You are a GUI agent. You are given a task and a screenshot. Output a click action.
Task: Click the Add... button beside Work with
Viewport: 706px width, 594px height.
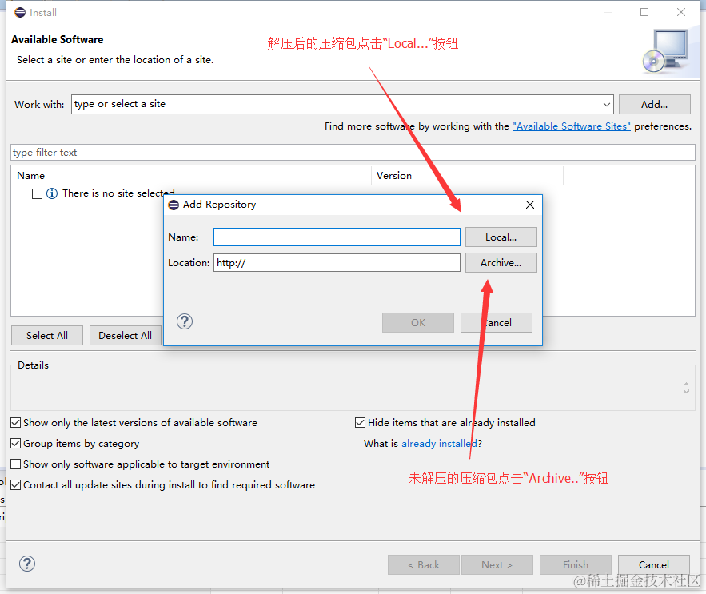[x=654, y=105]
